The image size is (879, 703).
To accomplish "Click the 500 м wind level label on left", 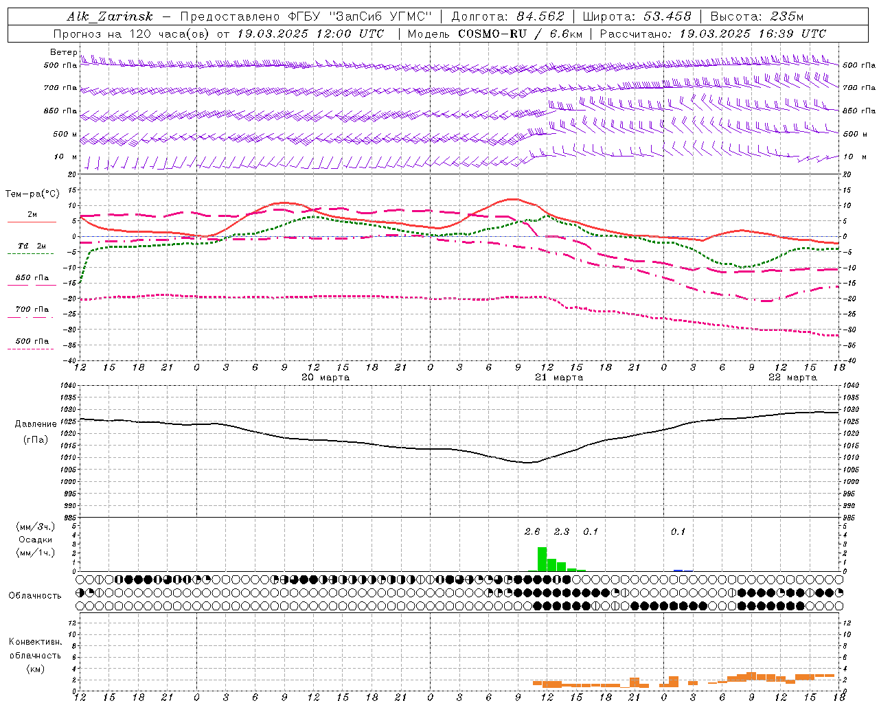I will [x=65, y=134].
